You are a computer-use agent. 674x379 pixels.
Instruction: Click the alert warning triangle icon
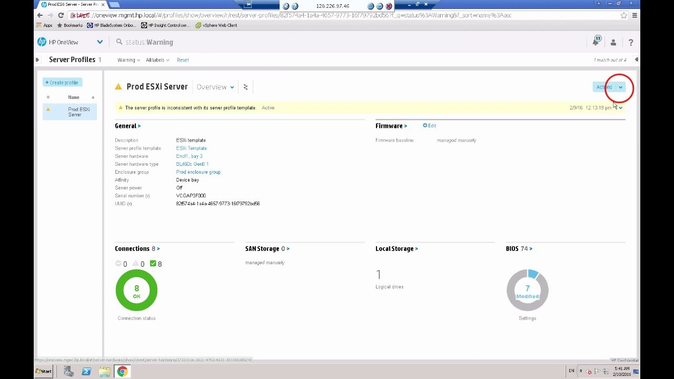pyautogui.click(x=121, y=108)
